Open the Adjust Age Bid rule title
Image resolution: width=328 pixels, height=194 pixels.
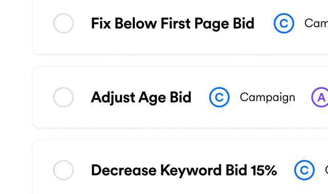(x=141, y=98)
